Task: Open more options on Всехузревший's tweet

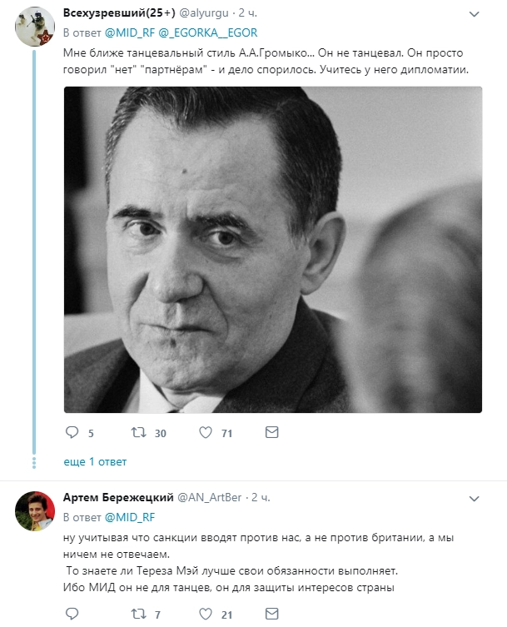Action: click(474, 14)
